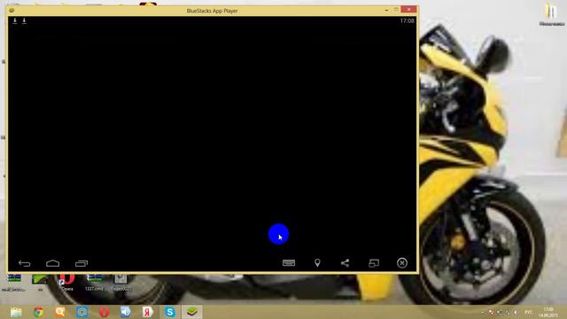Click BlueStacks title bar app icon
The height and width of the screenshot is (319, 567).
tap(12, 11)
